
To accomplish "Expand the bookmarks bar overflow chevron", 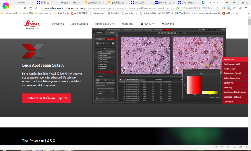I will [248, 13].
